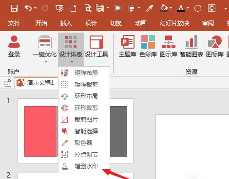
Task: Click the main slide editing canvas
Action: [x=192, y=147]
